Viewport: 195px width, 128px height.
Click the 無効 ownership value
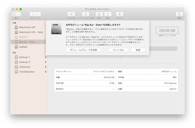(x=175, y=77)
